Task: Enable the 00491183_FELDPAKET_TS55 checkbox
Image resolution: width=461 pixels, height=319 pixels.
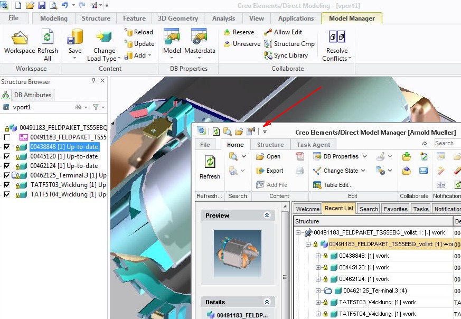Action: tap(6, 137)
